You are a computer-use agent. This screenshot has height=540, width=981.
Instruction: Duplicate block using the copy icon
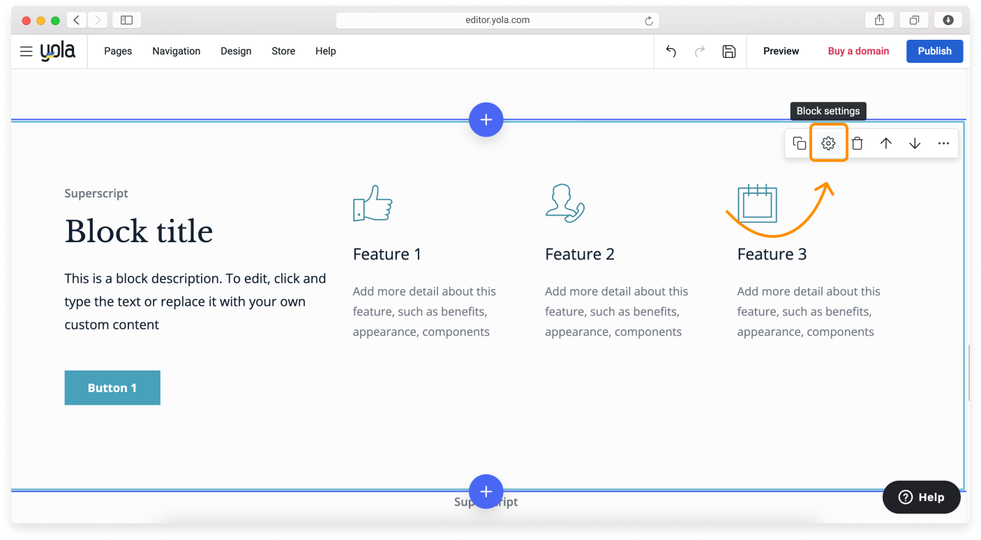800,143
